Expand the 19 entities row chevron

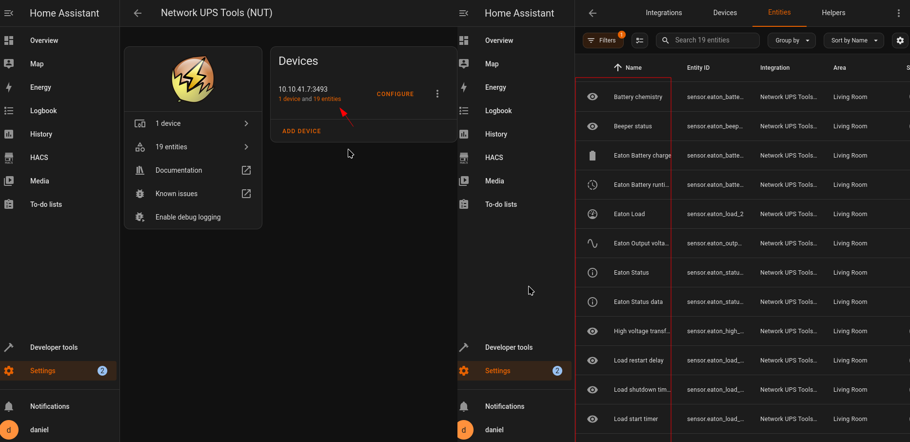point(246,147)
